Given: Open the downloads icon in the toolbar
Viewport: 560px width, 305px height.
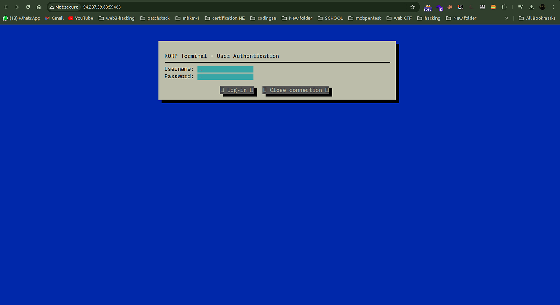Looking at the screenshot, I should tap(531, 7).
